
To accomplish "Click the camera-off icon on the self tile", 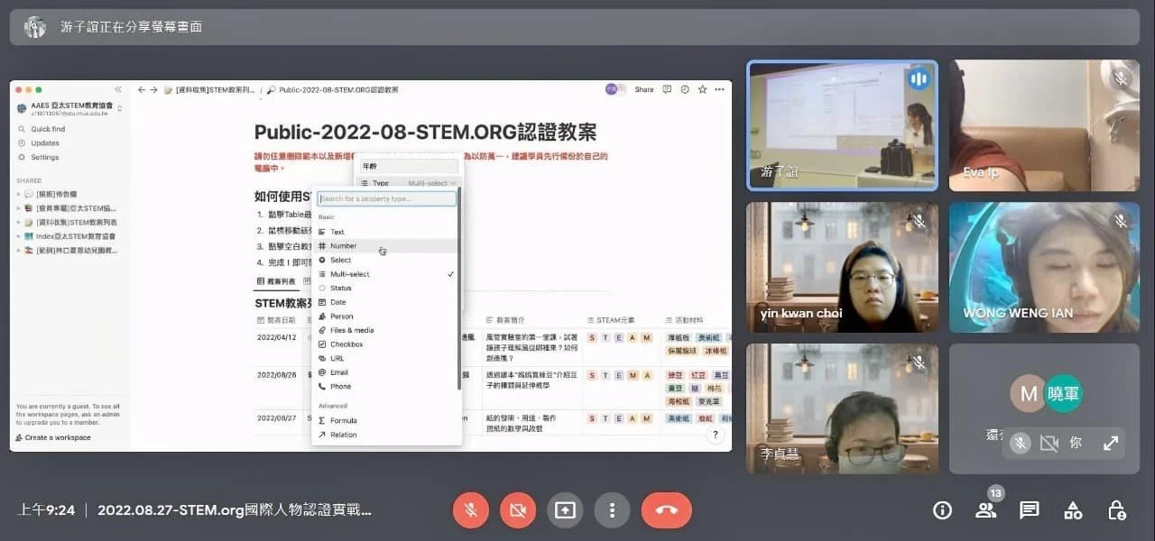I will 1049,443.
